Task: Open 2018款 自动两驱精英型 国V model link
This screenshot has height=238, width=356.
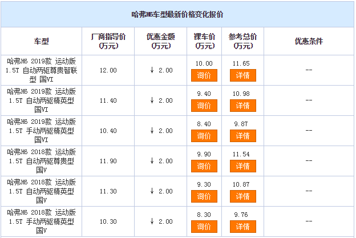Action: [x=41, y=191]
